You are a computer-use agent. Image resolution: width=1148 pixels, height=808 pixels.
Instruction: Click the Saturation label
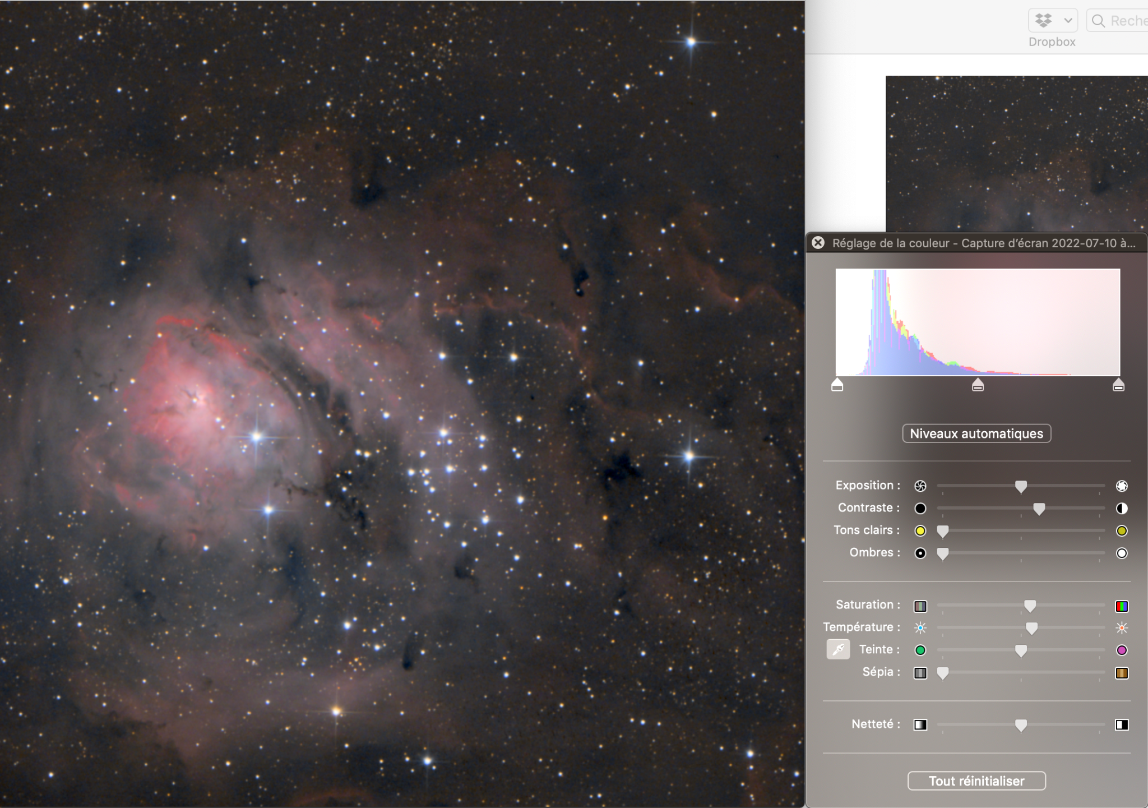868,605
